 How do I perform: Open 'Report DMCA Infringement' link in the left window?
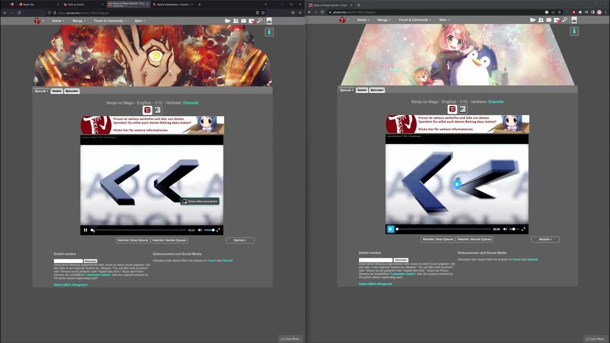click(71, 285)
